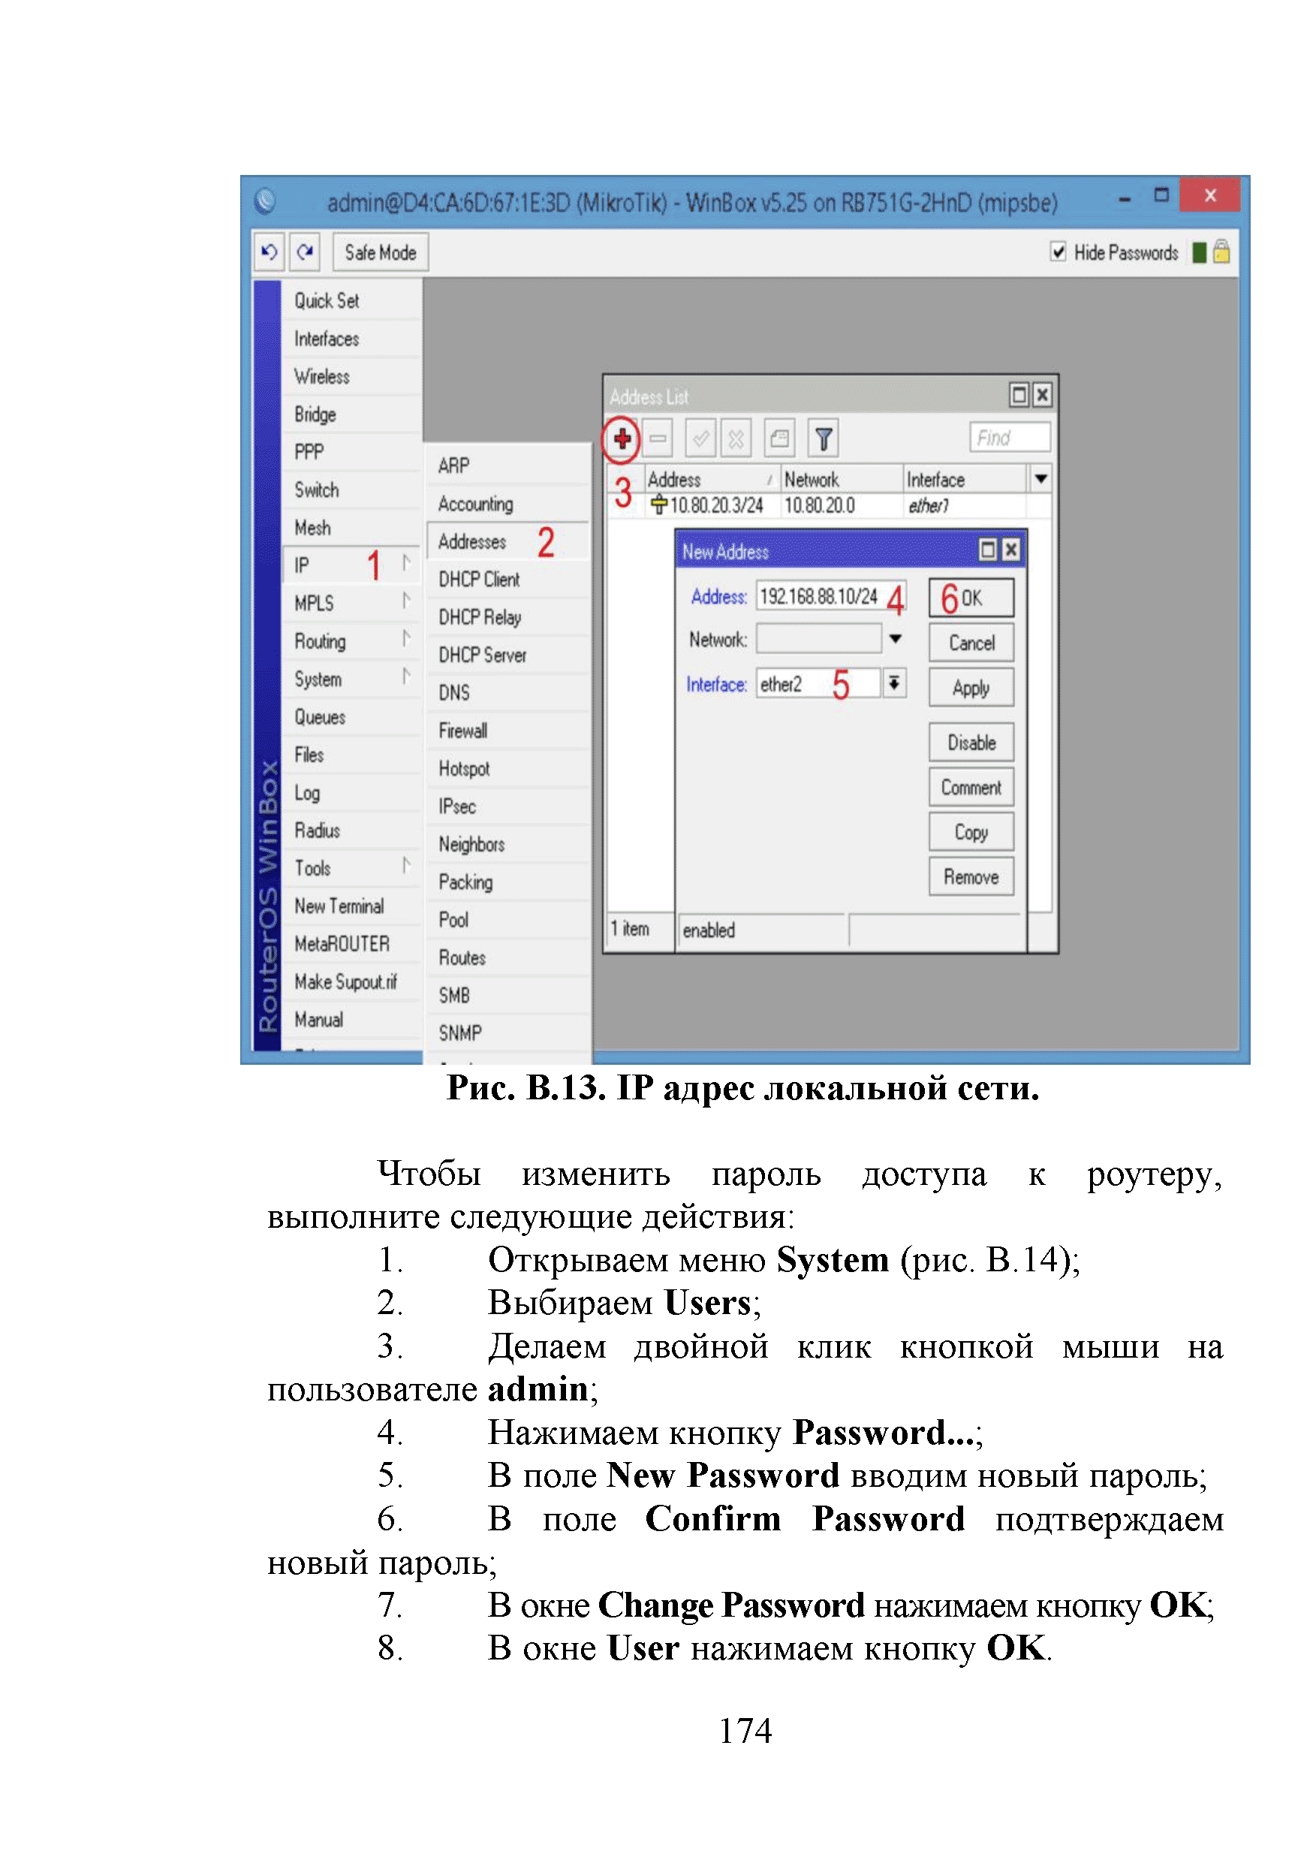
Task: Select DNS in the IP submenu
Action: tap(507, 692)
